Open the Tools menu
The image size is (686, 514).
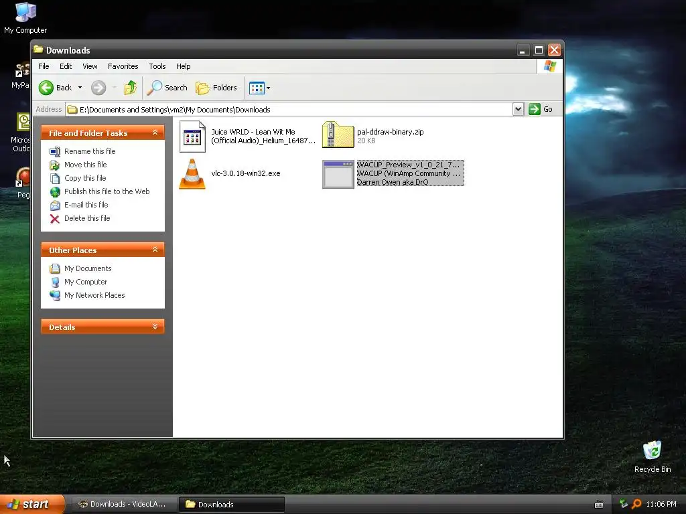pos(157,66)
